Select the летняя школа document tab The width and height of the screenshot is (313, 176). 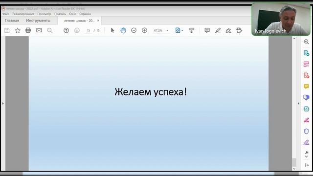click(x=79, y=21)
